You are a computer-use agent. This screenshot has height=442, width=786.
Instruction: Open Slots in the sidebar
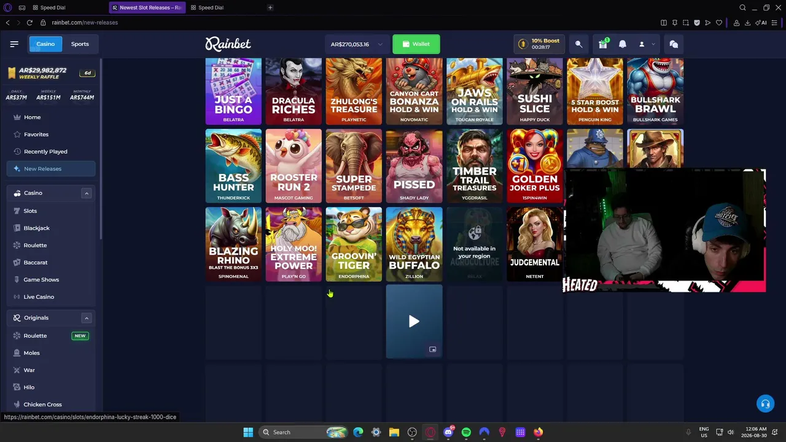(51, 211)
